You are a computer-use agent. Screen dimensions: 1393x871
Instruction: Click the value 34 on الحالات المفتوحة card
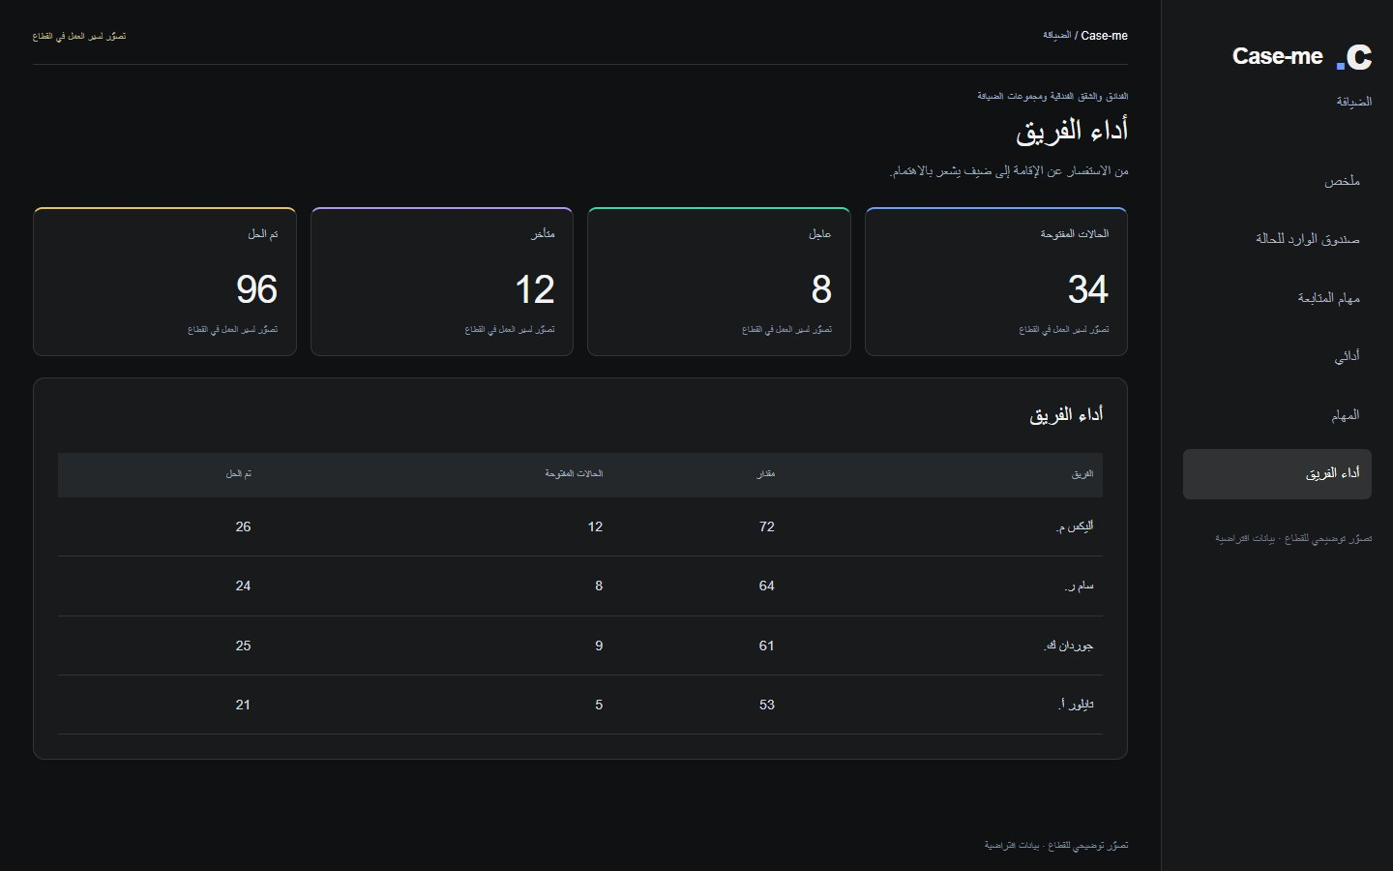click(1087, 289)
